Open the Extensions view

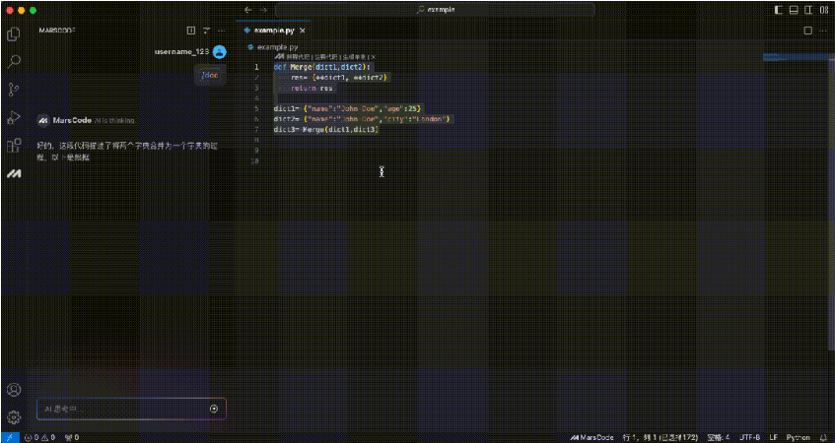14,146
